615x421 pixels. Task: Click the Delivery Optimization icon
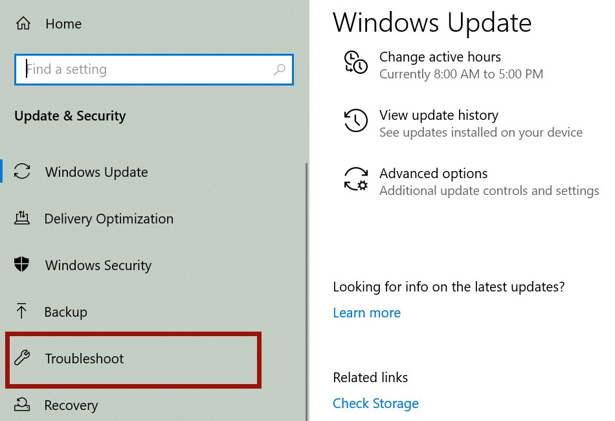23,218
